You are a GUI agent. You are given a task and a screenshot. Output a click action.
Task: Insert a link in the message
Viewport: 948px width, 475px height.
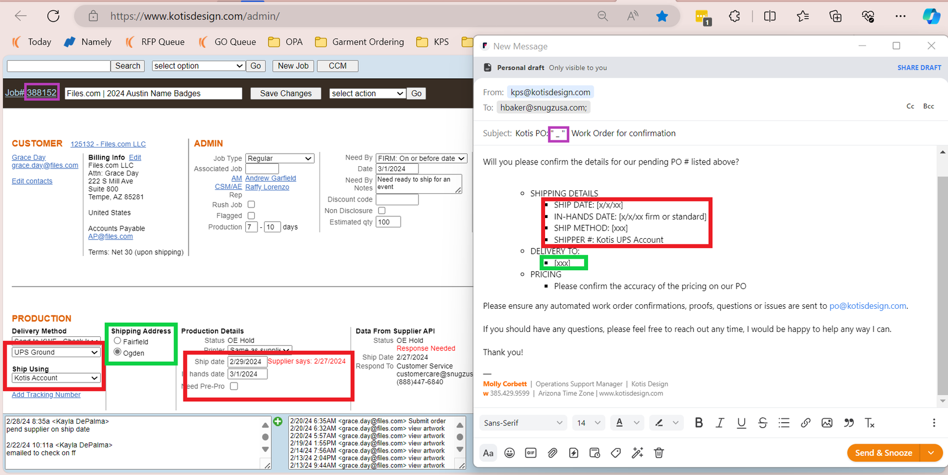pyautogui.click(x=805, y=423)
